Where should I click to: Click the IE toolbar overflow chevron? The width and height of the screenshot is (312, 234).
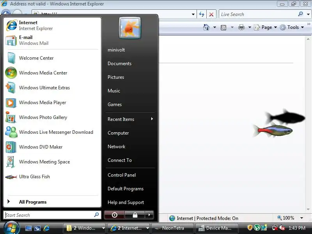point(308,24)
